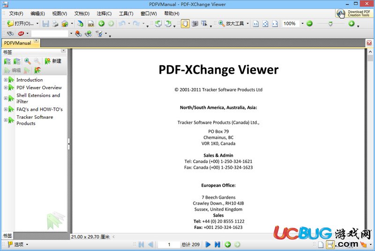Expand the Tracker Software Products bookmark
The image size is (375, 251).
(x=6, y=120)
